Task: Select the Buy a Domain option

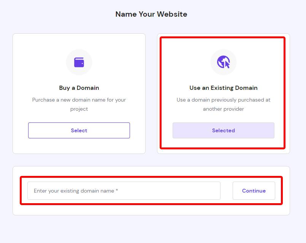Action: pos(79,130)
